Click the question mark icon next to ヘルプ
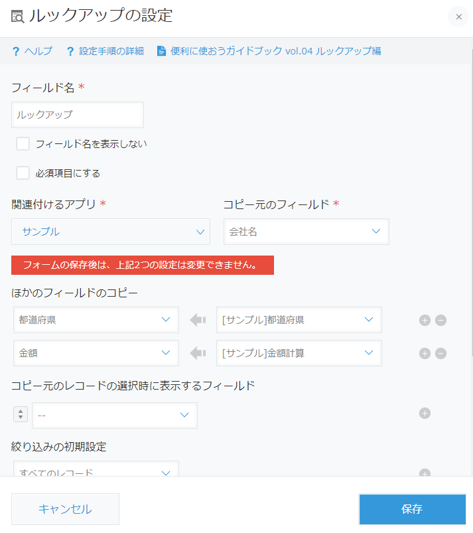The width and height of the screenshot is (473, 533). pos(15,50)
